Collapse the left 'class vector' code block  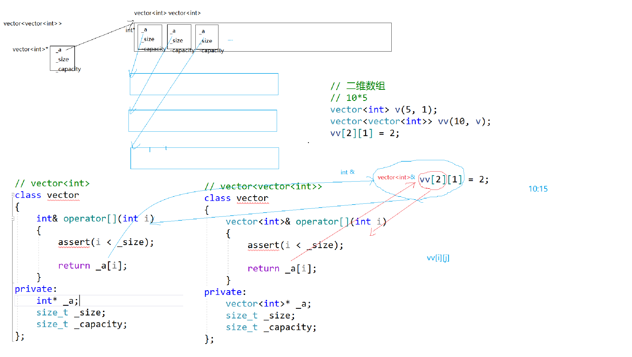point(13,195)
